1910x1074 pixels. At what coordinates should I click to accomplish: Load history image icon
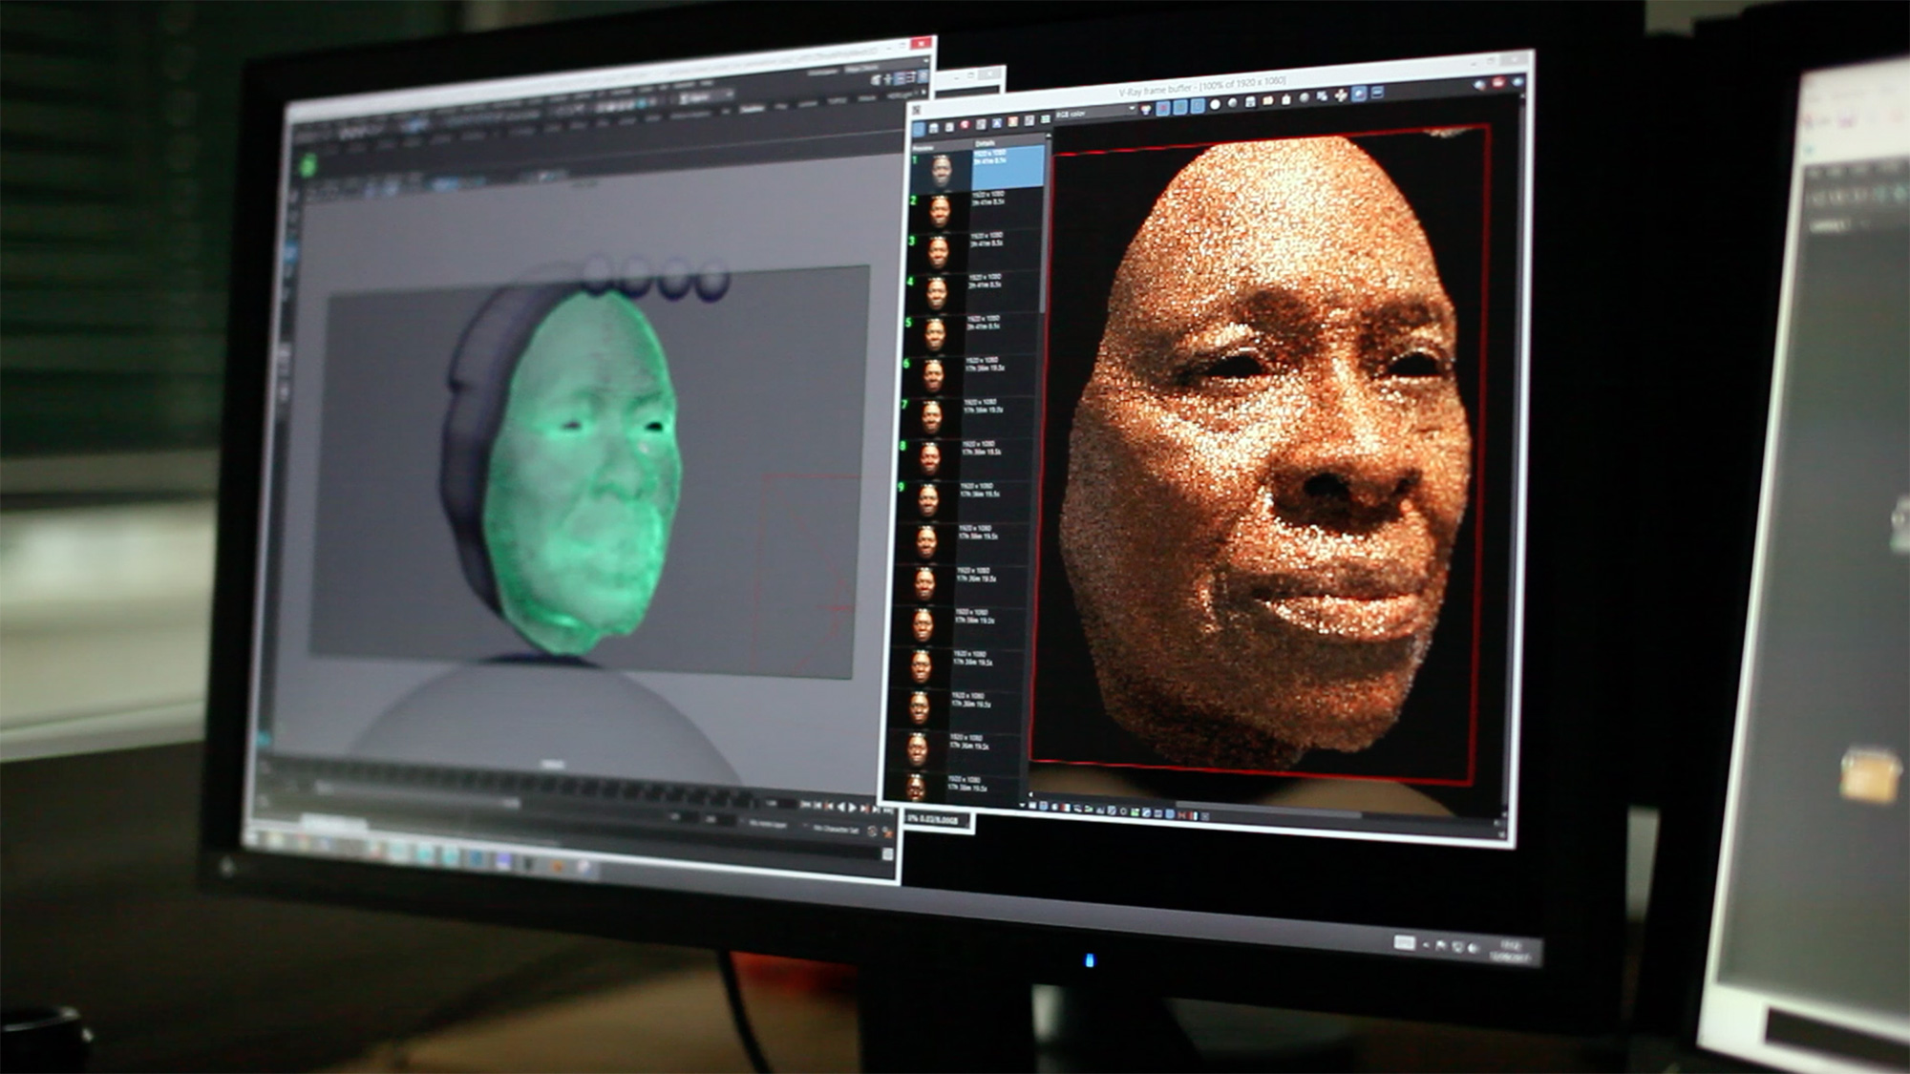(x=949, y=127)
